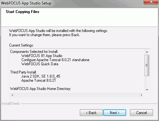Select 'Configure Apache Tomcat 8.0.21 stand-alone' line

55,60
